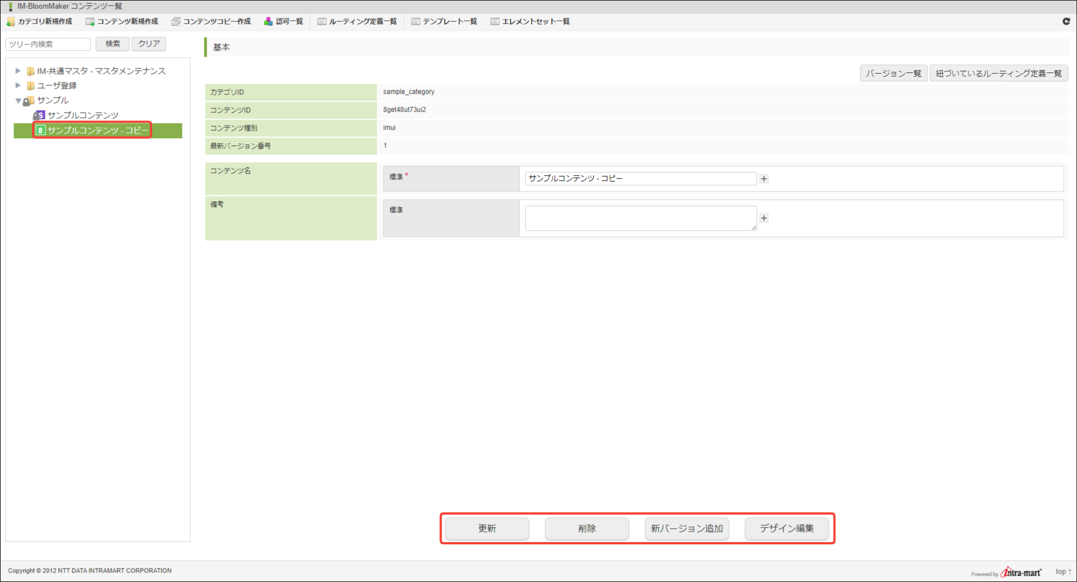Click the バージョン一覧 button

click(x=893, y=74)
